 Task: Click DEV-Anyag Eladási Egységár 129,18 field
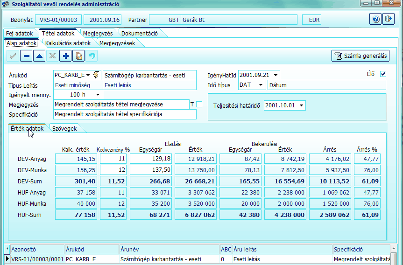point(151,159)
